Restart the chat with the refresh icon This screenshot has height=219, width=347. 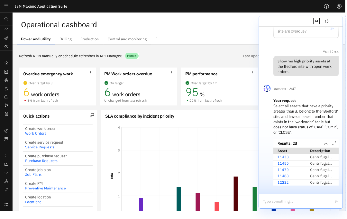point(327,21)
